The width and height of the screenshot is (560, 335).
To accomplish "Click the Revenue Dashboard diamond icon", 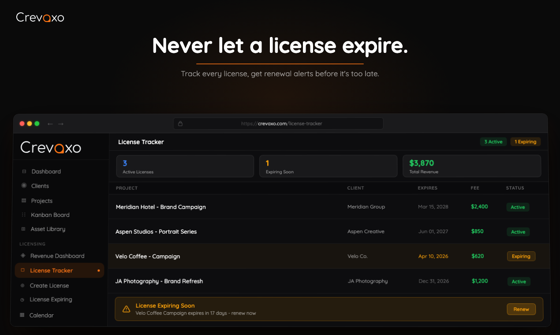I will 23,256.
